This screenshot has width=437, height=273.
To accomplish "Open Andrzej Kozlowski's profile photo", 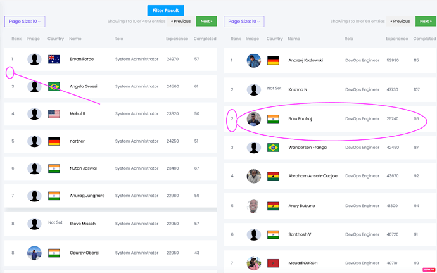I will (254, 61).
